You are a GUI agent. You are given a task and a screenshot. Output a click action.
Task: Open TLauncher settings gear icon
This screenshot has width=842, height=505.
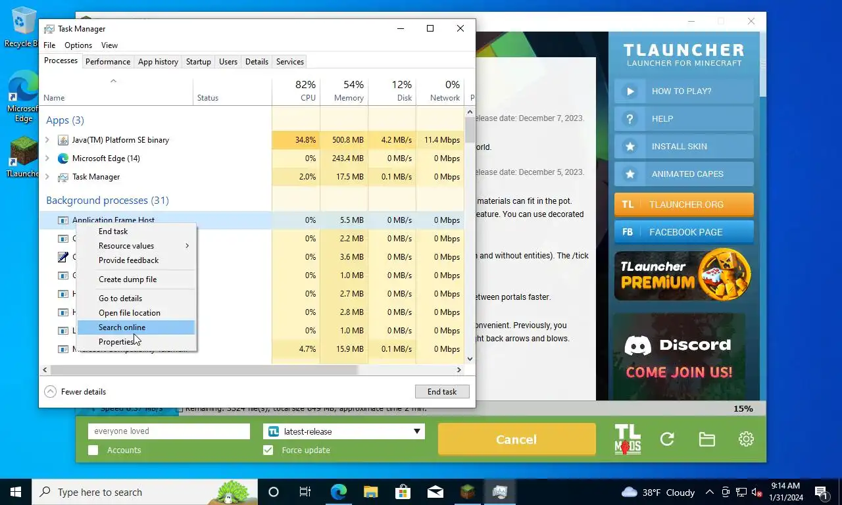(x=746, y=439)
